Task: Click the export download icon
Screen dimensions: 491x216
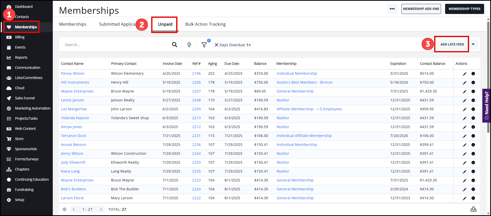Action: point(473,209)
